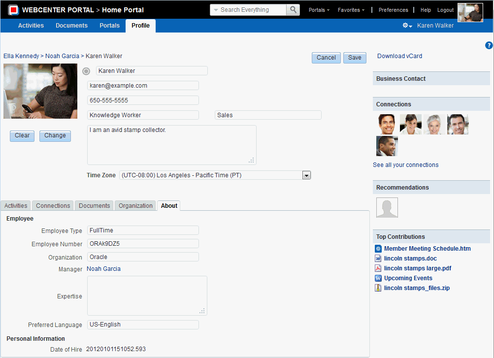Click Change to replace profile photo
Viewport: 494px width, 358px height.
coord(55,136)
